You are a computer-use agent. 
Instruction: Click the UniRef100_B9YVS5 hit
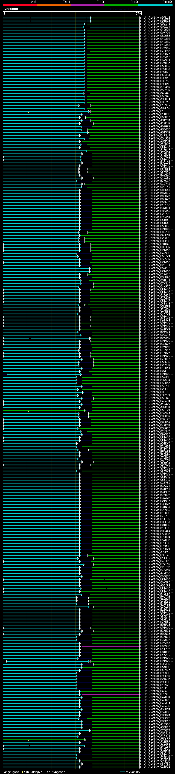(x=157, y=434)
